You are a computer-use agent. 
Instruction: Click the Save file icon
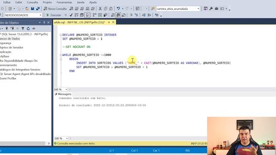coord(33,9)
